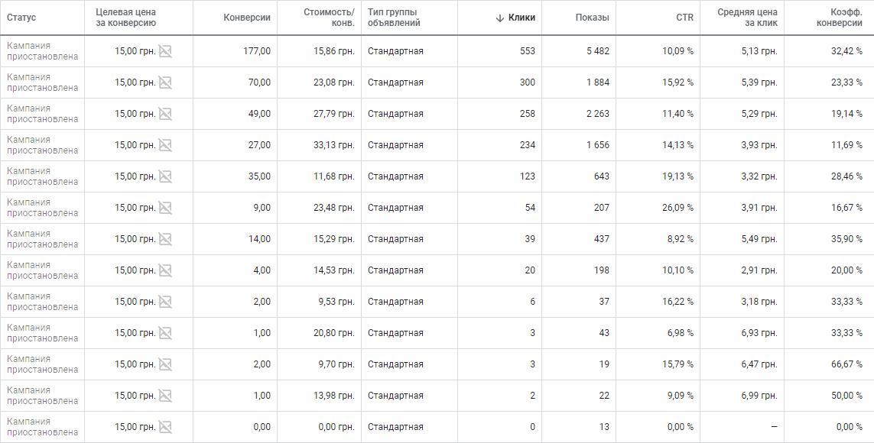Image resolution: width=874 pixels, height=443 pixels.
Task: Click the Тип группы объявлений header
Action: coord(394,18)
